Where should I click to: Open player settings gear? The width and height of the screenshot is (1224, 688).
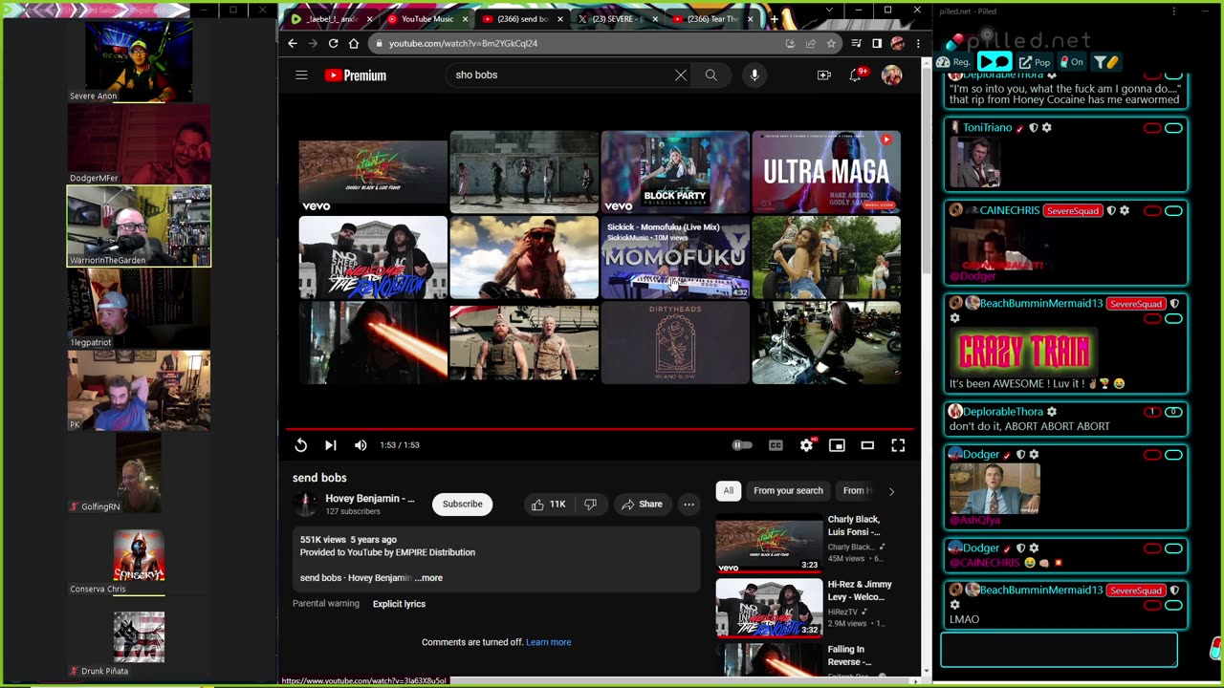coord(807,445)
